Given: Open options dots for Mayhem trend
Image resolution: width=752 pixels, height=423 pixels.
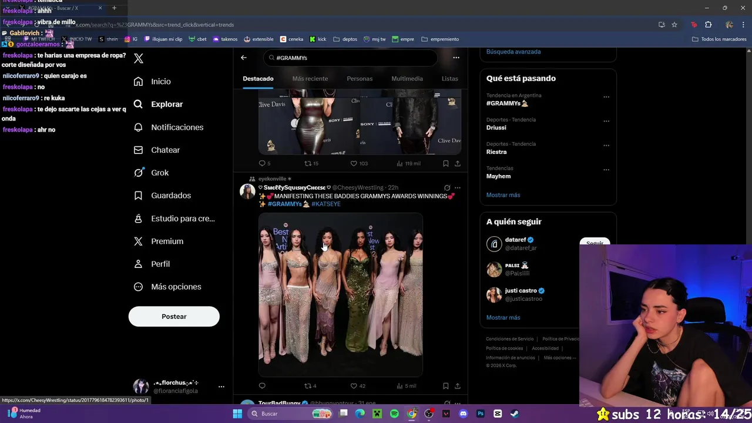Looking at the screenshot, I should pyautogui.click(x=606, y=170).
